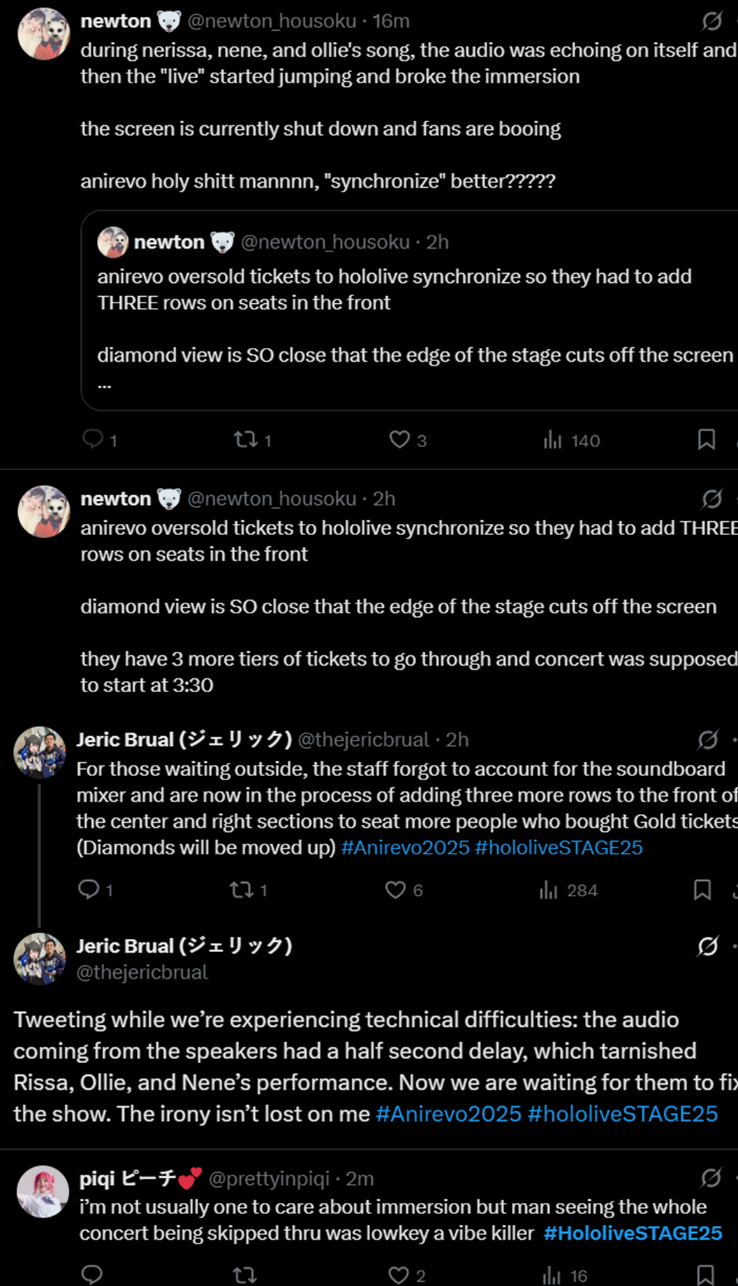Open #hololiveSTAGE25 hashtag in technical difficulties tweet

click(x=623, y=1113)
